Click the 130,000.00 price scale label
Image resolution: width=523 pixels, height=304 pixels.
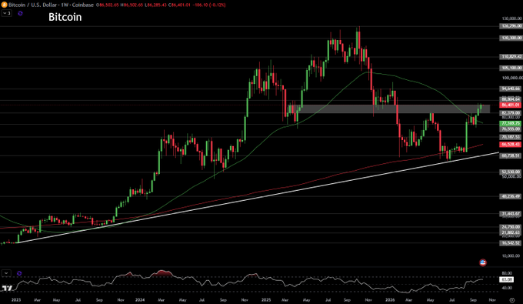tap(512, 19)
